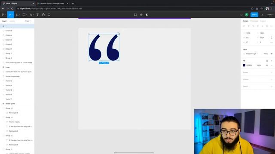Select the Frame tool
This screenshot has width=275, height=154.
pyautogui.click(x=17, y=15)
